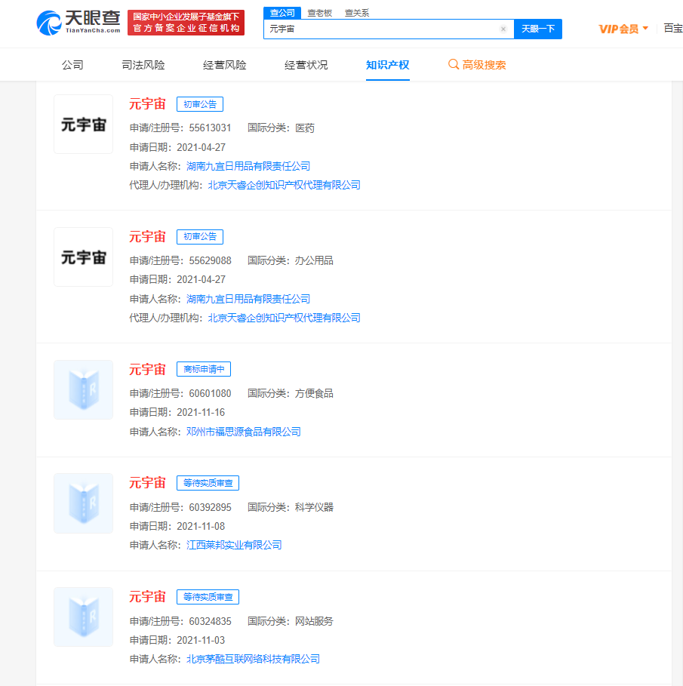Click 等待实质审查 tag on trademark 60392895
The height and width of the screenshot is (686, 683).
[x=208, y=483]
